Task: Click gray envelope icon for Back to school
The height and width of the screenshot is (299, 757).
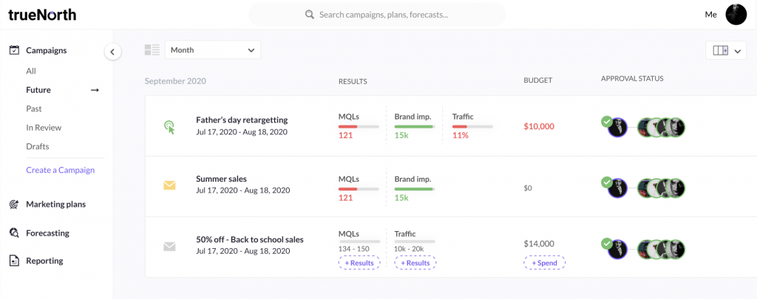Action: pos(169,247)
